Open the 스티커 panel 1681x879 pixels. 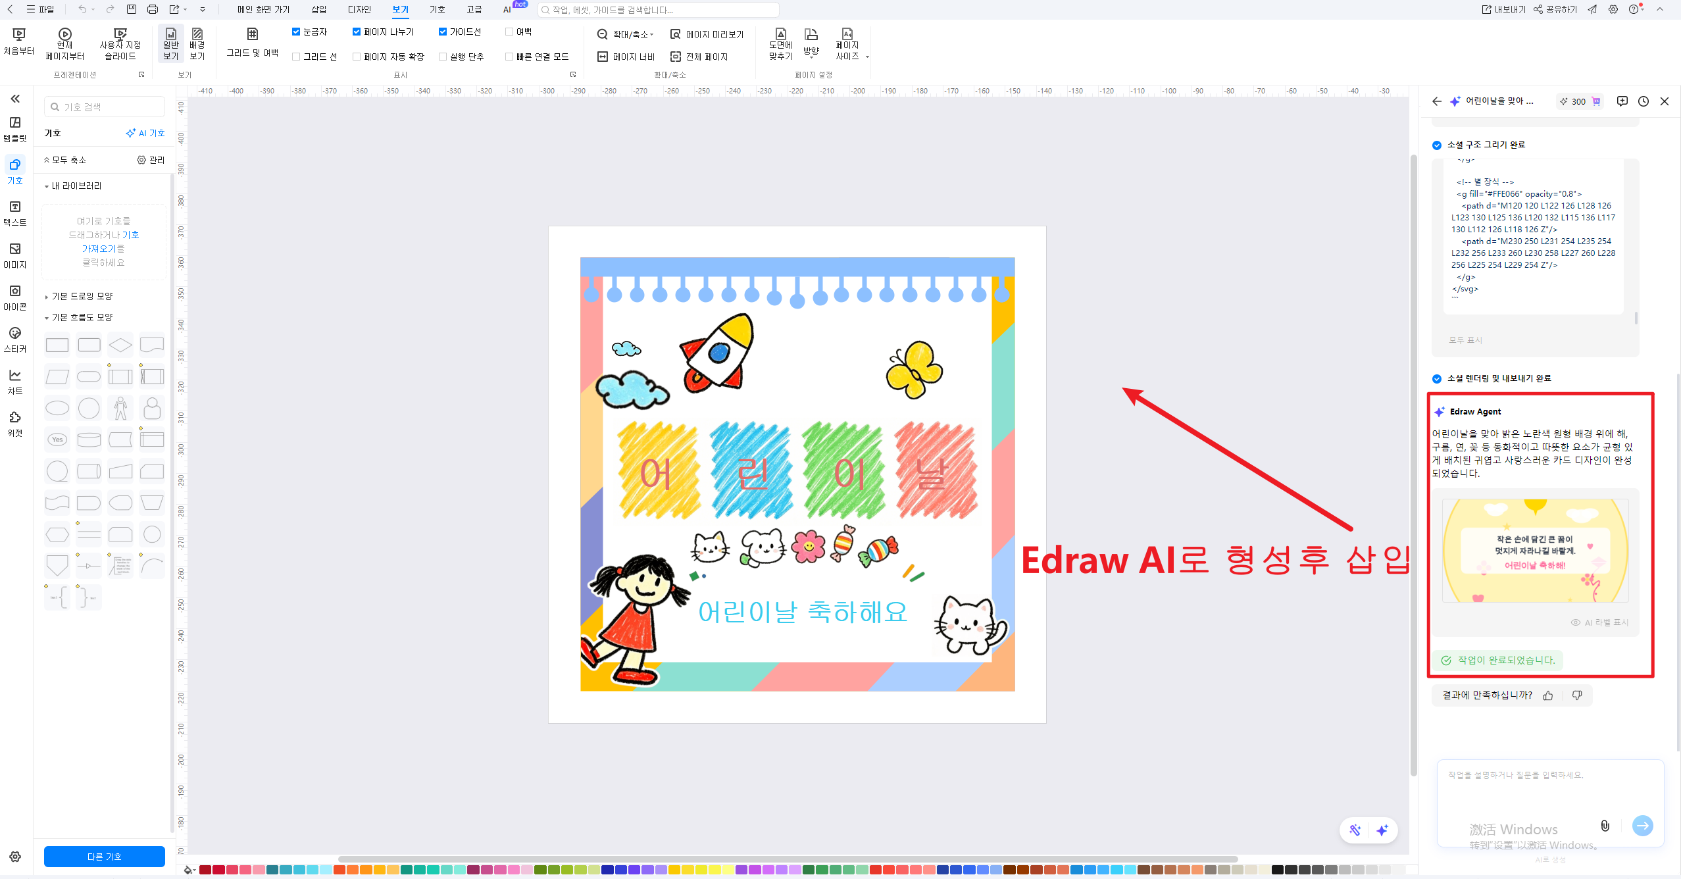click(x=14, y=340)
